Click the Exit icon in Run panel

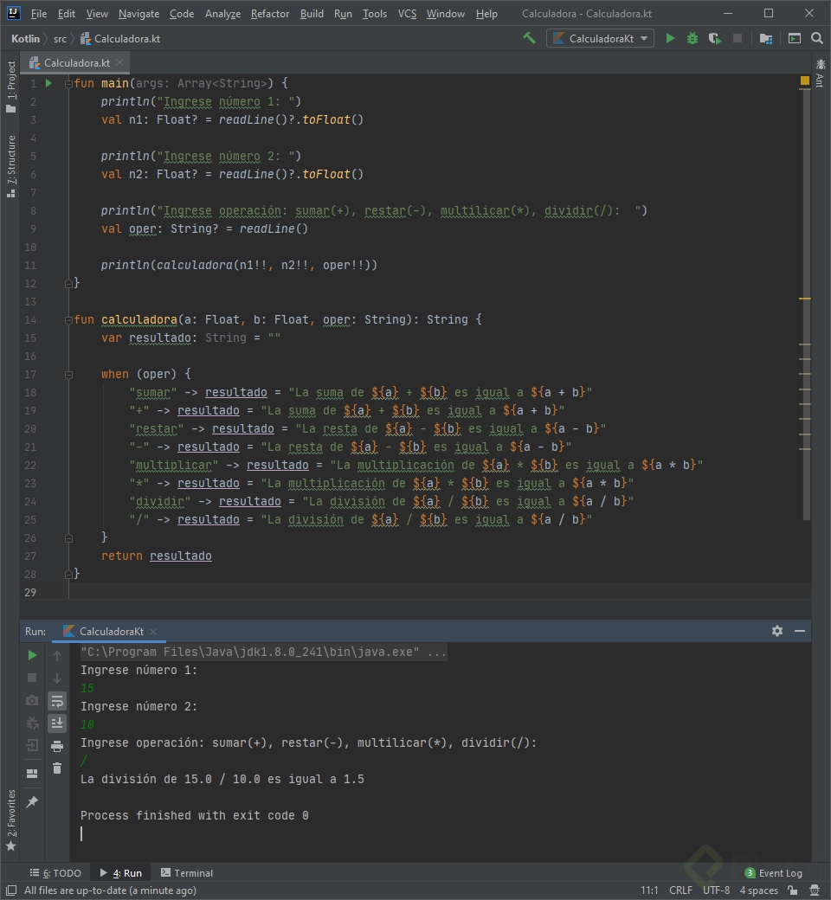tap(32, 746)
